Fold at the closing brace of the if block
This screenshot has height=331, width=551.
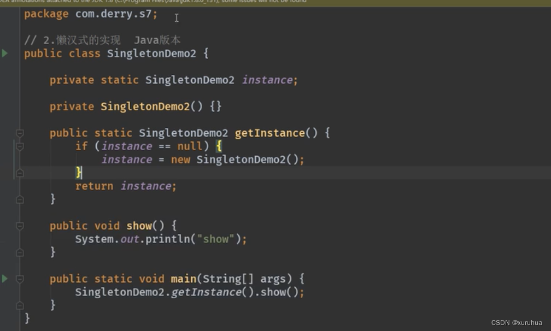click(20, 173)
